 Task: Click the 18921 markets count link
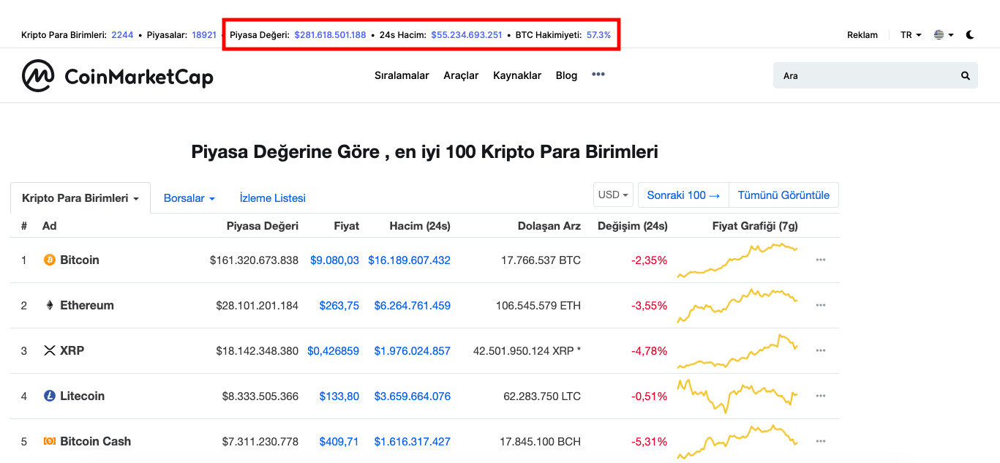[x=204, y=34]
